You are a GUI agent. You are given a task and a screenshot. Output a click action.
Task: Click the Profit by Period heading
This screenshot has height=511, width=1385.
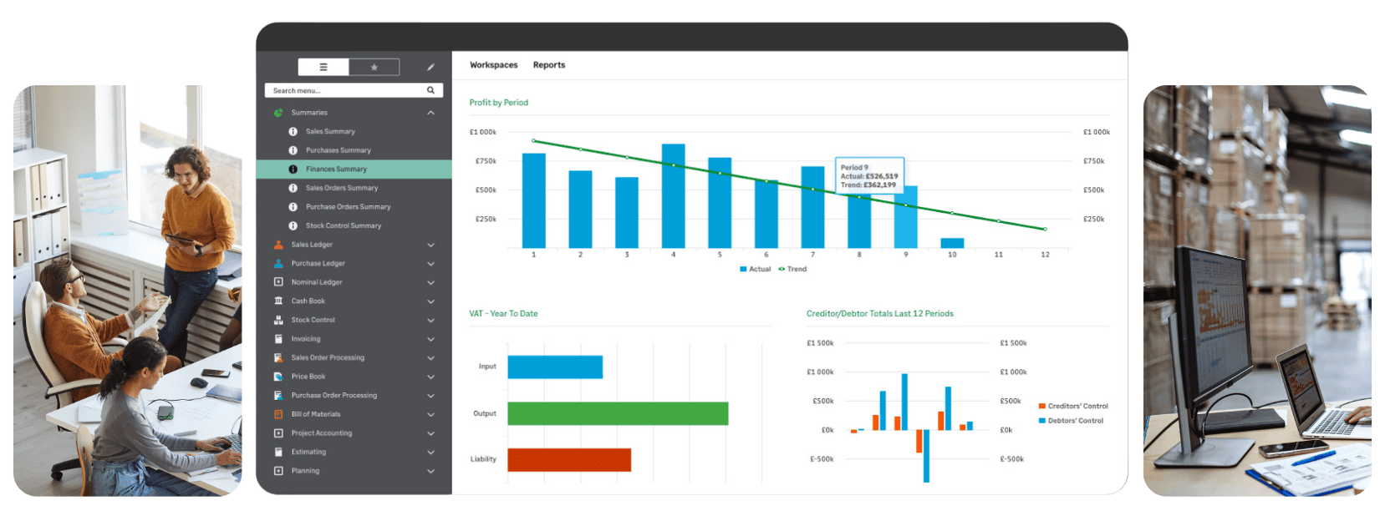click(x=499, y=103)
